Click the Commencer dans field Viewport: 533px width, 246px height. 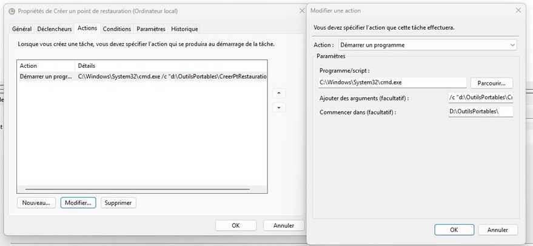480,111
